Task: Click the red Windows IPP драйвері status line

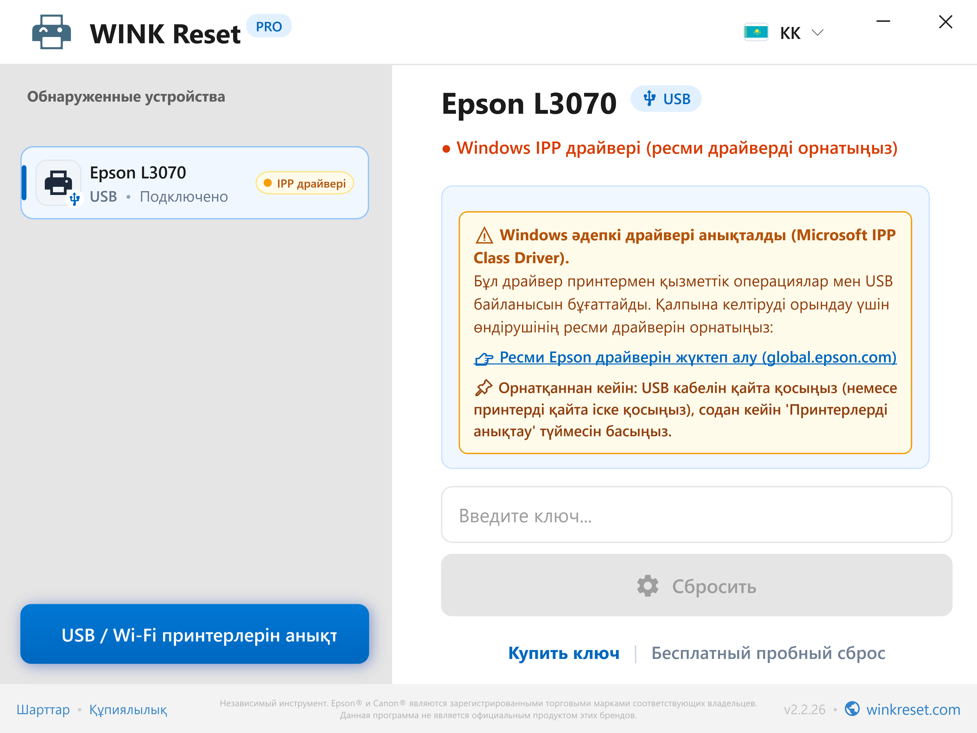Action: [670, 148]
